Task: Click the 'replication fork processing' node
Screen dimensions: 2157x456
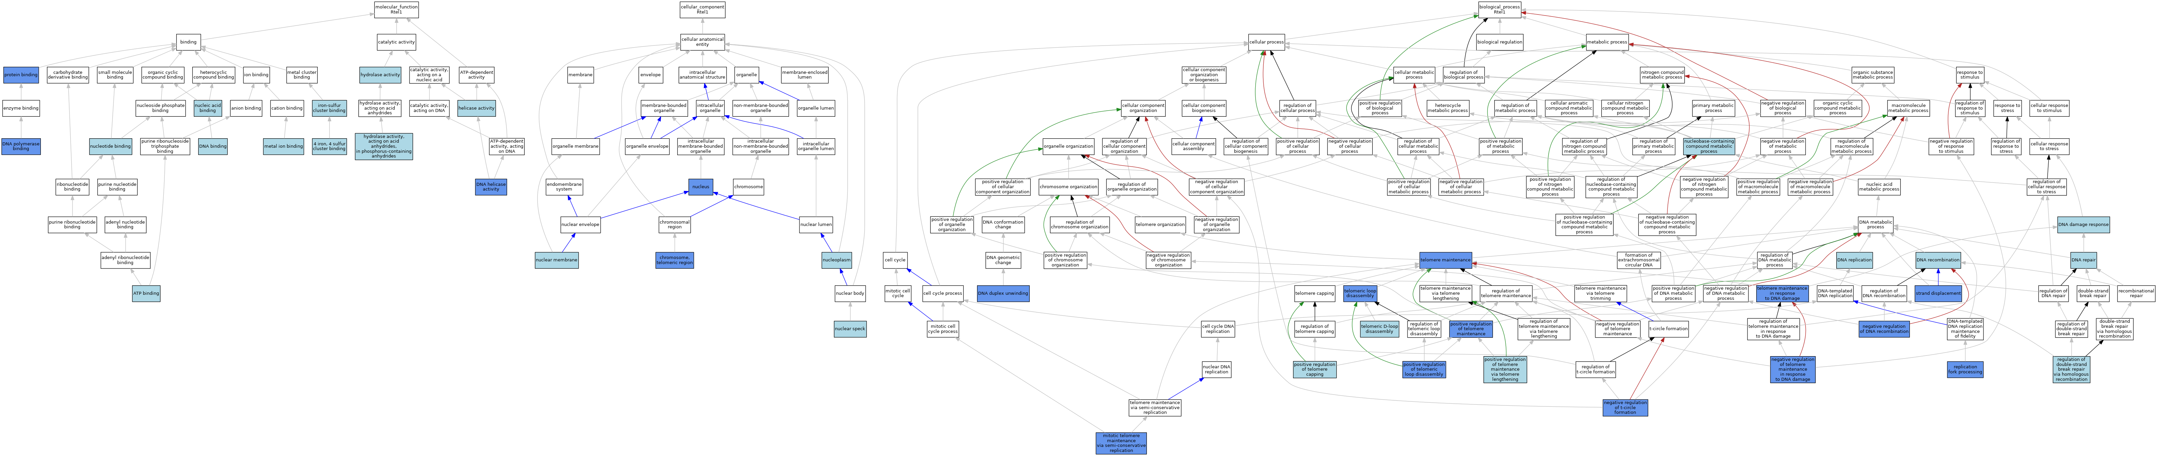Action: tap(1965, 369)
